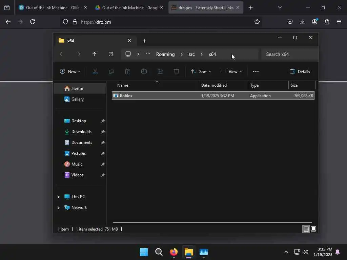Viewport: 347px width, 260px height.
Task: Click the Firefox icon on the taskbar
Action: 174,252
